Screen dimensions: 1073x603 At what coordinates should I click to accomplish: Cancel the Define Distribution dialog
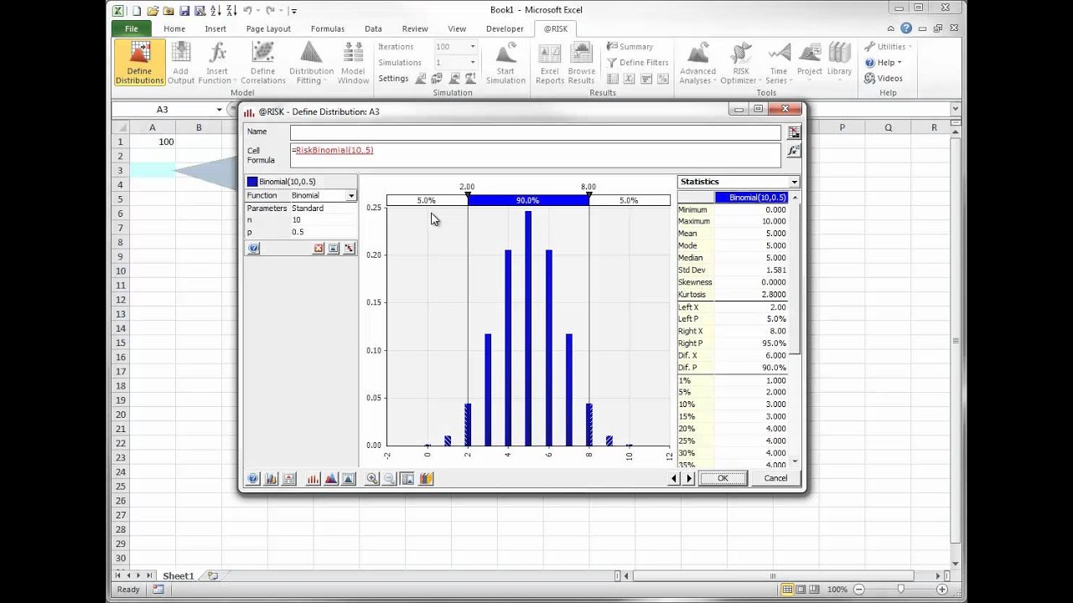pyautogui.click(x=775, y=478)
